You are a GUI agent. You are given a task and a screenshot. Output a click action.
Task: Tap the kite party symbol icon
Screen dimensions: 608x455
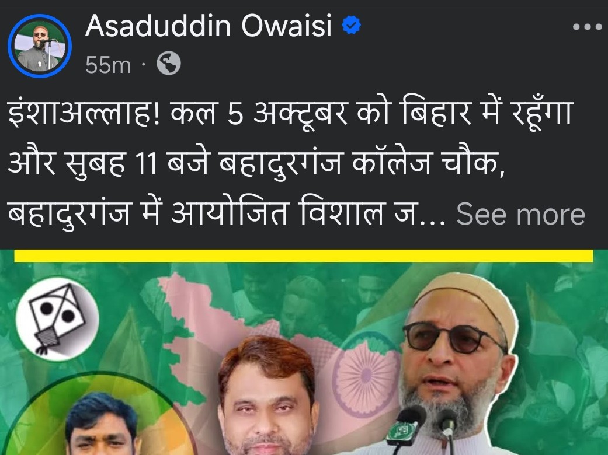click(57, 318)
